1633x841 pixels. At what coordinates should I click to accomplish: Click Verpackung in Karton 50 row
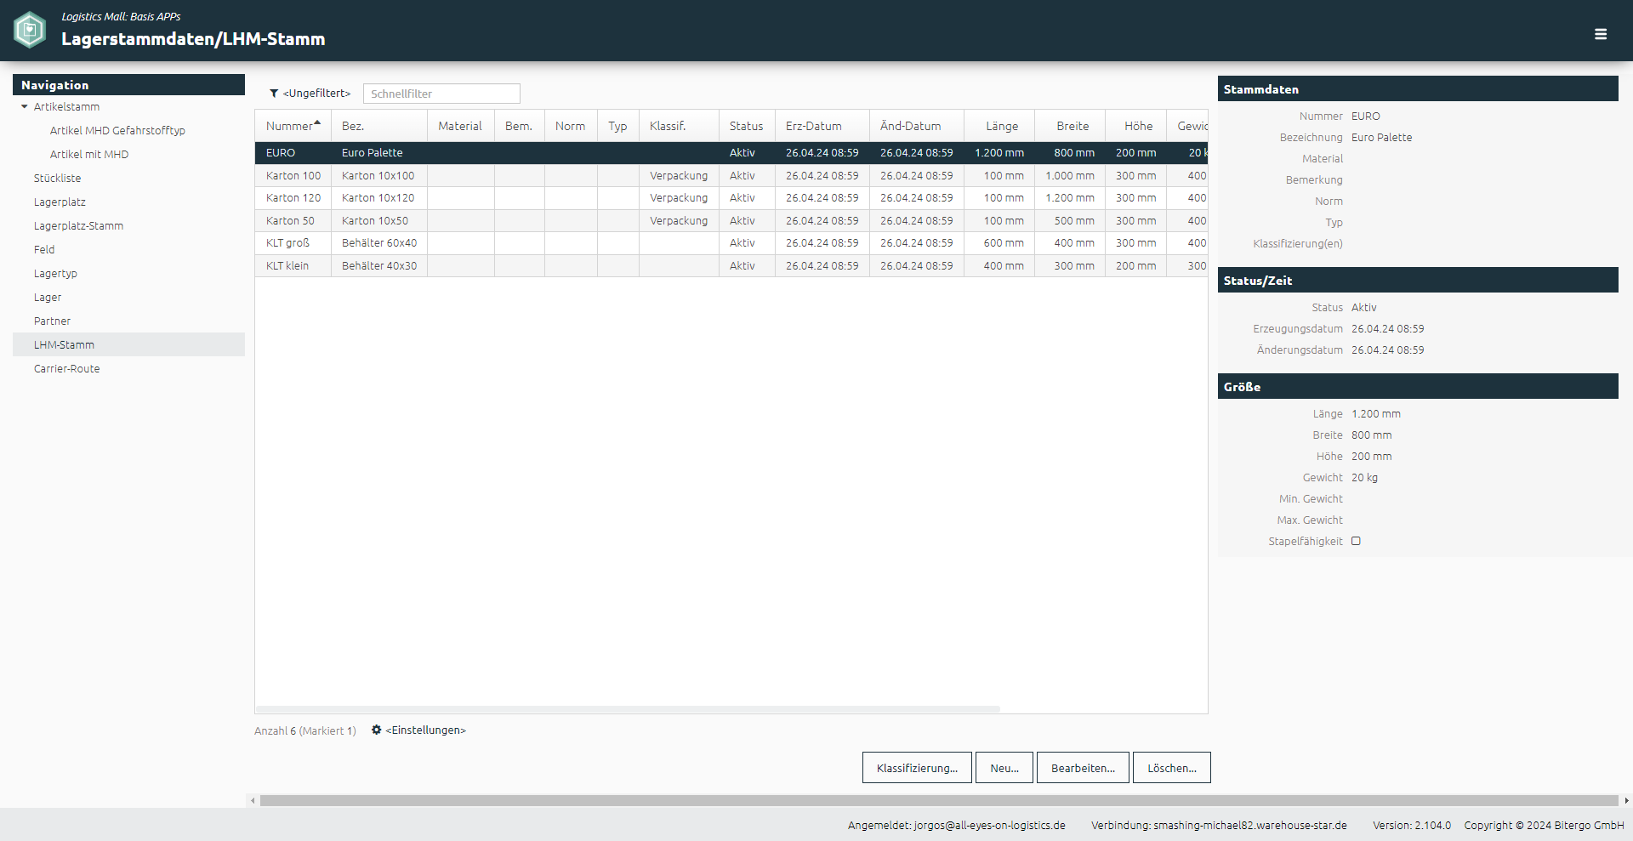tap(679, 221)
